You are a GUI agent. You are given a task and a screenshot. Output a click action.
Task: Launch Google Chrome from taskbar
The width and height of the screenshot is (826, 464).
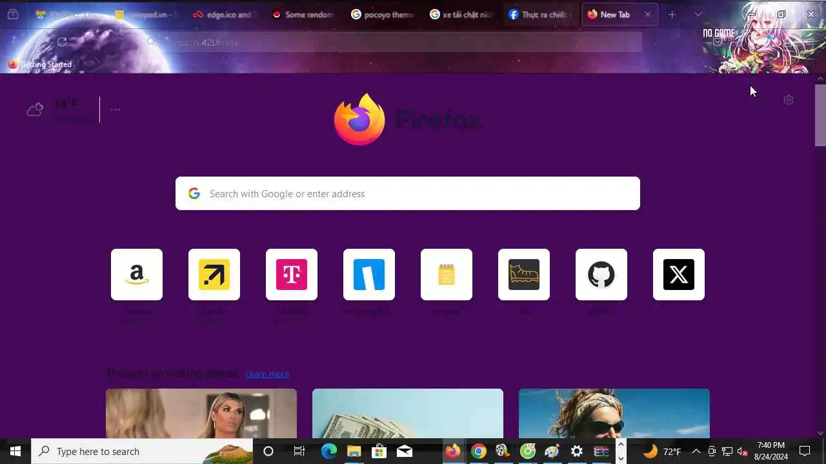pos(478,451)
